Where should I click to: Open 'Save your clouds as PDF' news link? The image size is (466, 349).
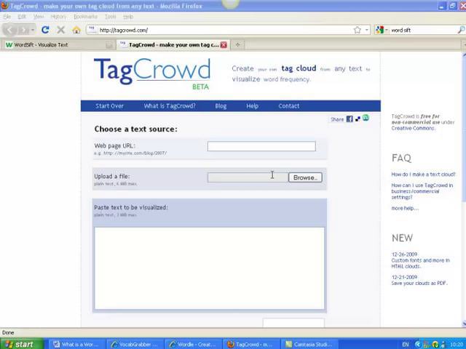(419, 283)
